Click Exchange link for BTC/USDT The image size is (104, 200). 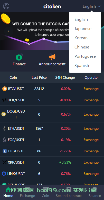point(91,89)
